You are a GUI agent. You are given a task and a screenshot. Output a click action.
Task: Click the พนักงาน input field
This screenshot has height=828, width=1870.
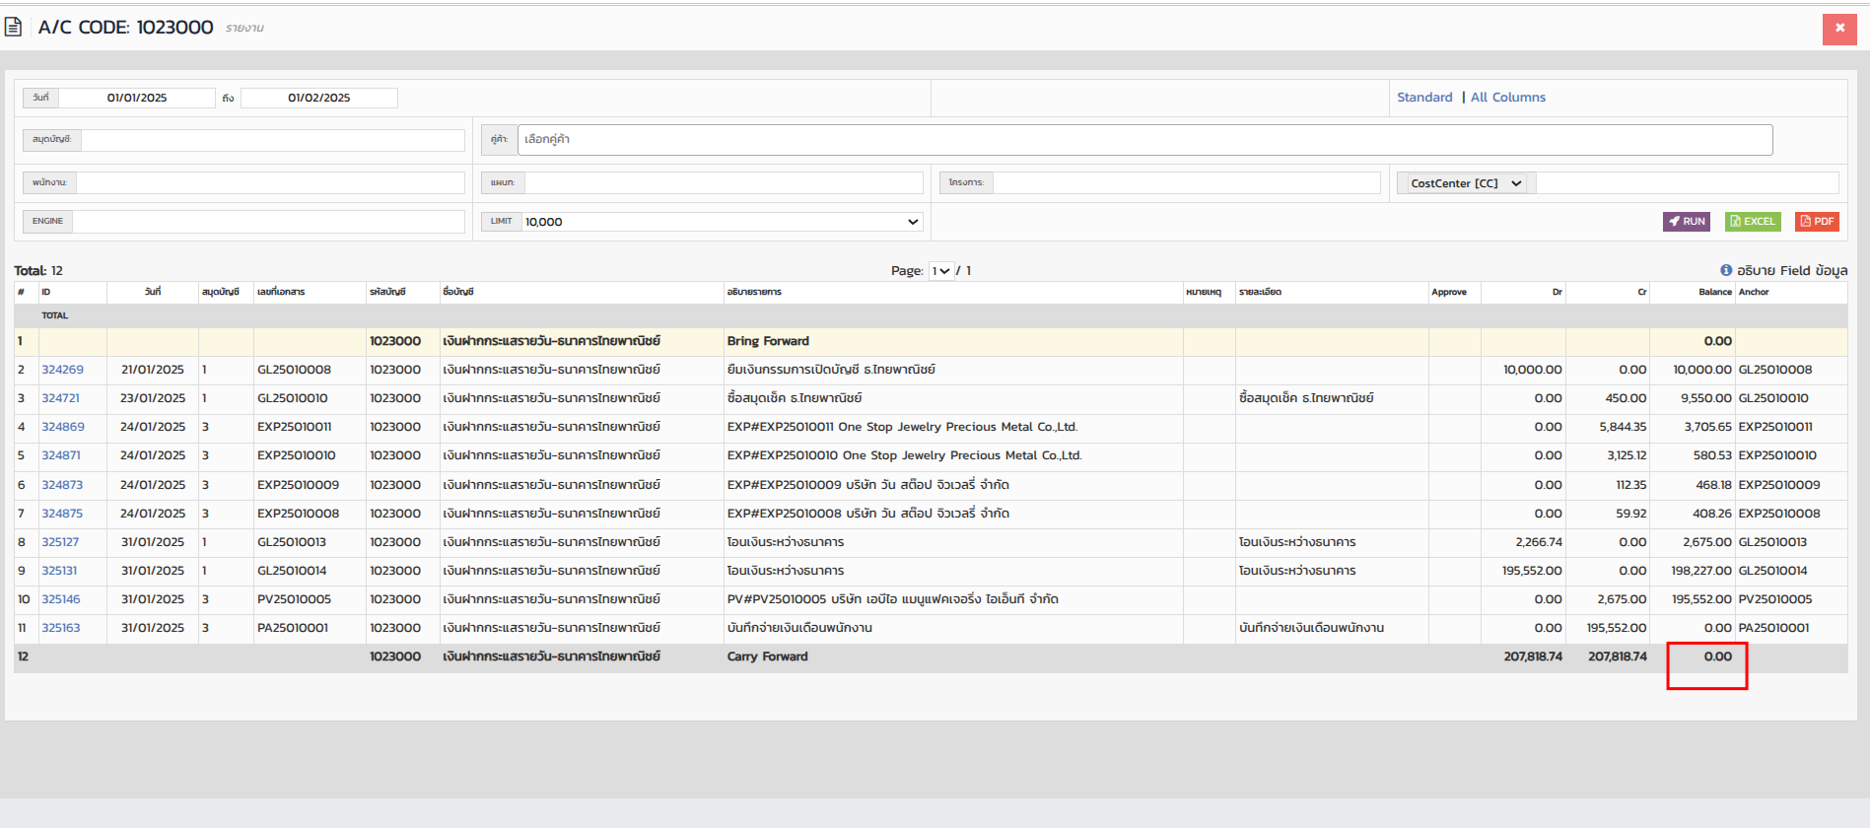pyautogui.click(x=270, y=182)
